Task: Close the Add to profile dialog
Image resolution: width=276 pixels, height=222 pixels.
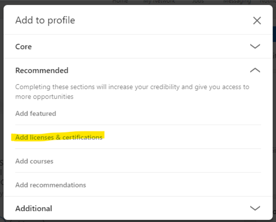Action: coord(257,20)
